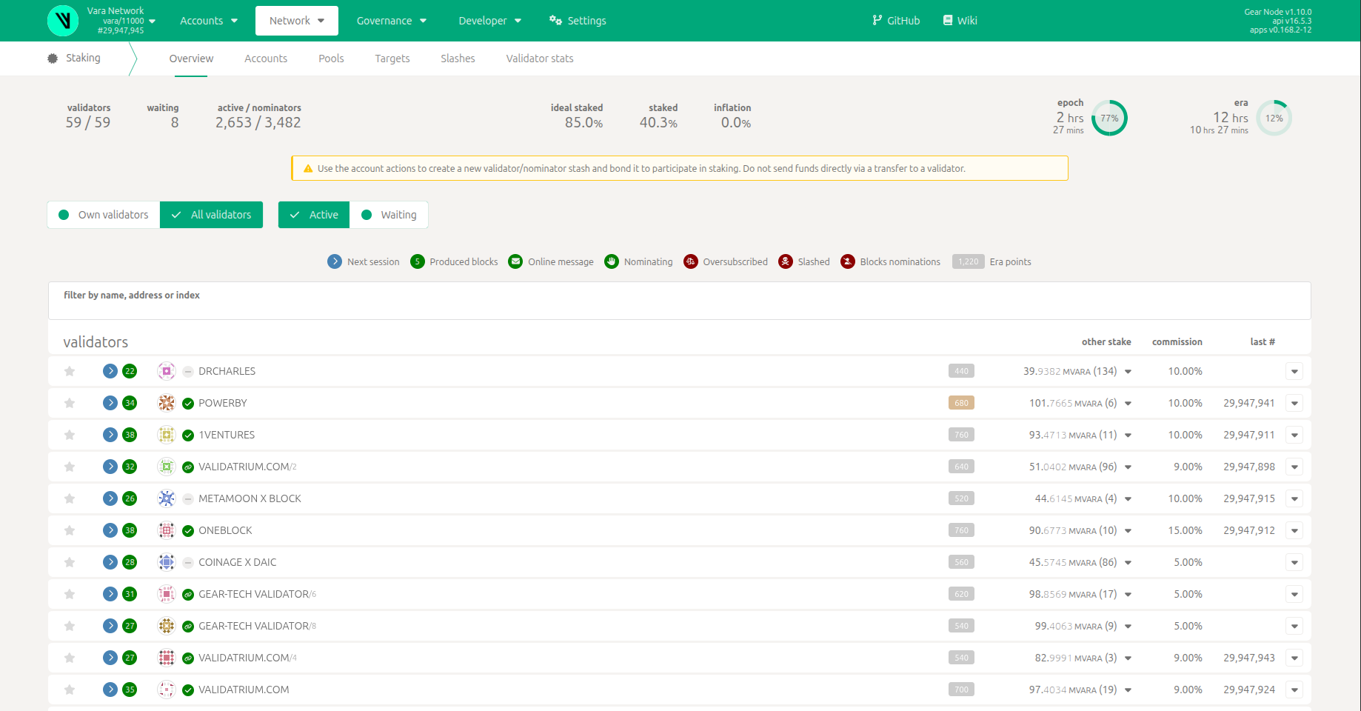
Task: Switch to the Accounts staking tab
Action: point(266,59)
